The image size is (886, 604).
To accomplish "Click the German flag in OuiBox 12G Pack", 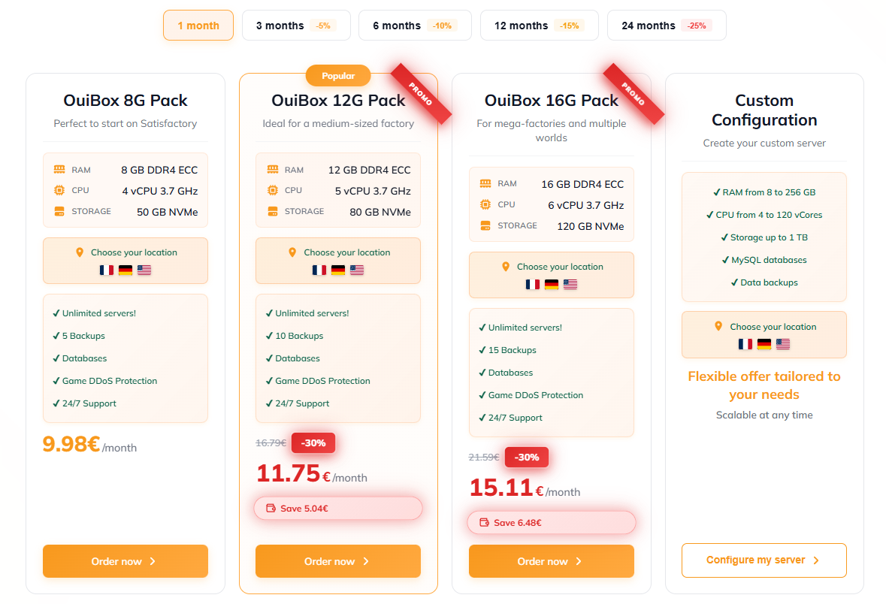I will 338,270.
